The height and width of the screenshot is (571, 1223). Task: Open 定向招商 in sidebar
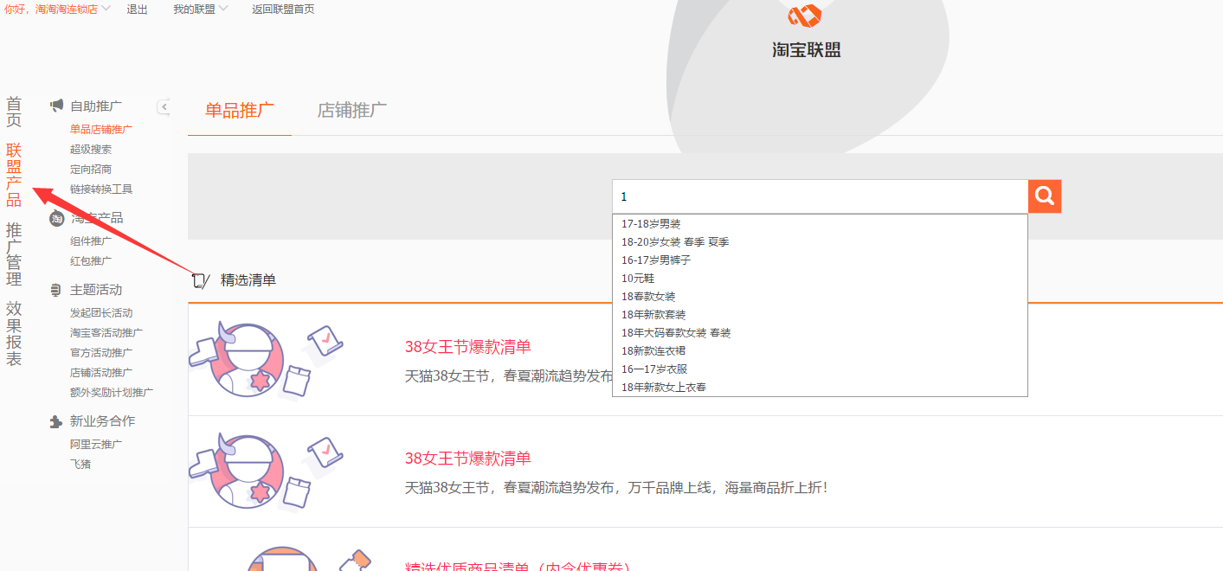tap(91, 169)
